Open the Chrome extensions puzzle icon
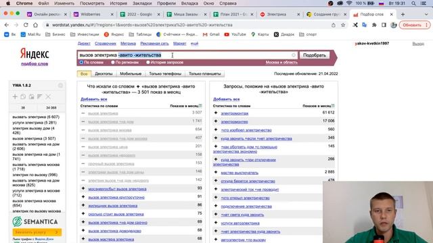Image resolution: width=433 pixels, height=243 pixels. coord(374,25)
